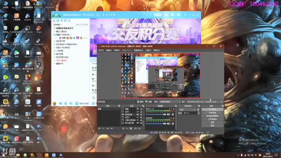Open the Frostpunk desktop shortcut
Image resolution: width=281 pixels, height=158 pixels.
pyautogui.click(x=39, y=41)
